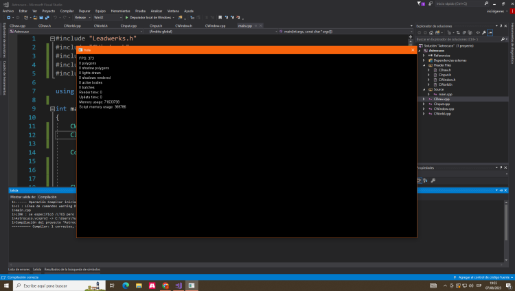This screenshot has height=291, width=515.
Task: Collapse the int main block on line 9
Action: [52, 108]
